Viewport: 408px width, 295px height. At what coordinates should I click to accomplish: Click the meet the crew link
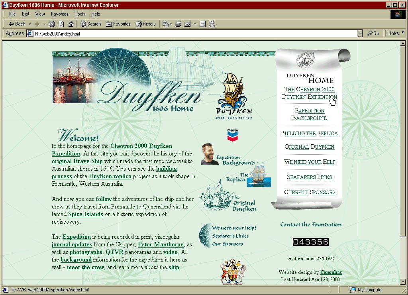pos(85,267)
